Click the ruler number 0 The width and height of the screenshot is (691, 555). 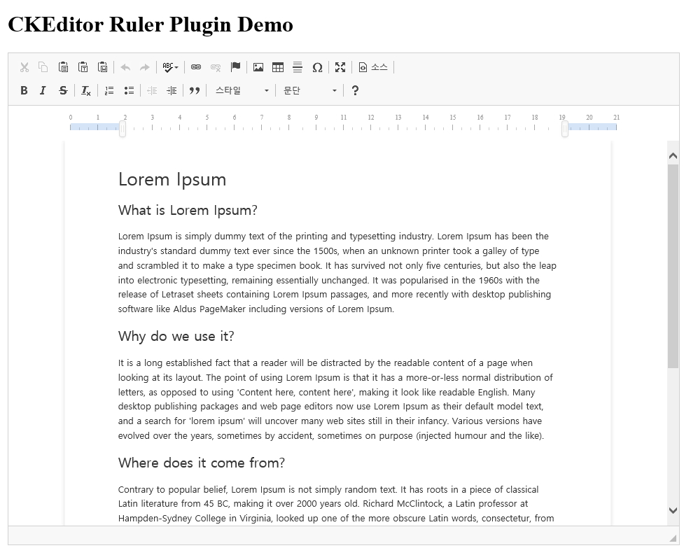coord(71,118)
